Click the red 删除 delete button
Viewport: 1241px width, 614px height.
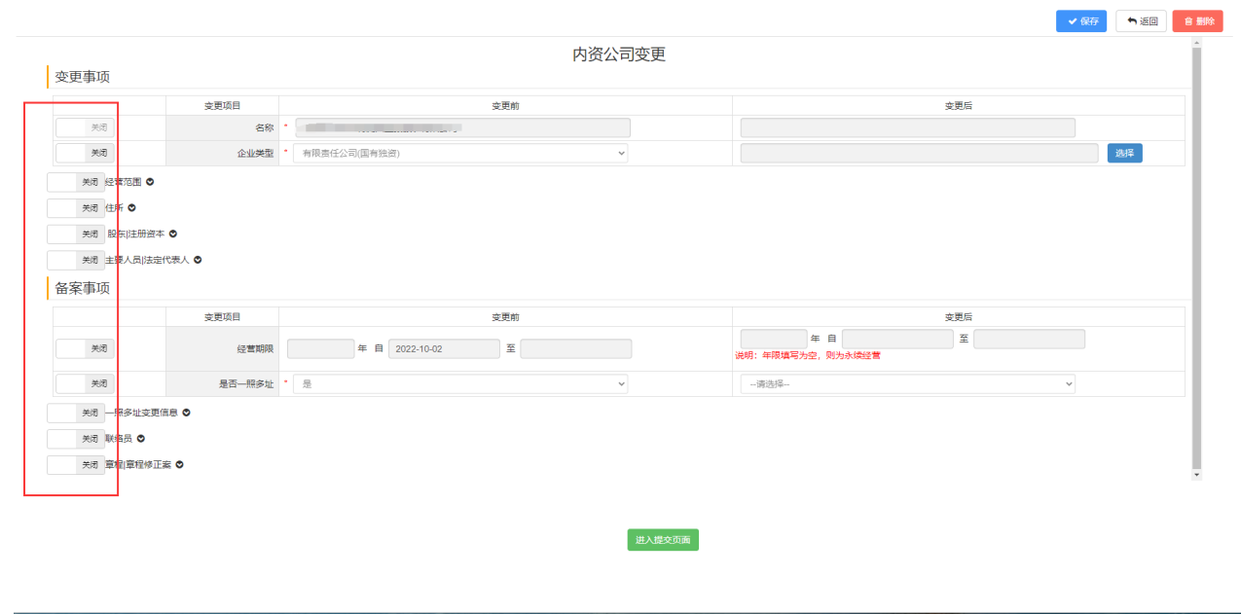[1197, 21]
